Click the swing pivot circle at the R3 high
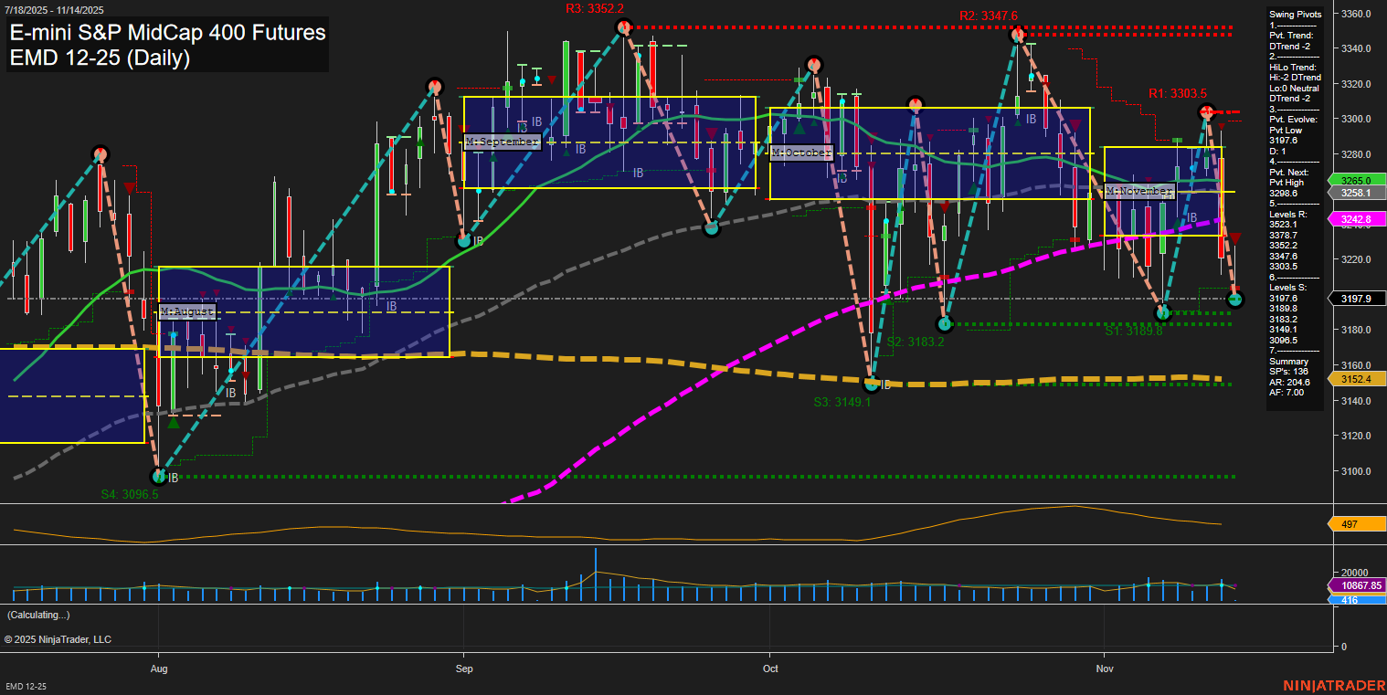 [x=624, y=27]
